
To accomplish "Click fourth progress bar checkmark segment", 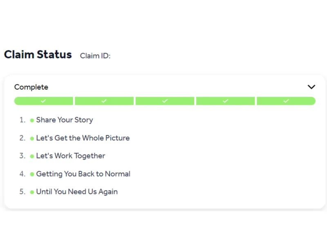I will 225,101.
